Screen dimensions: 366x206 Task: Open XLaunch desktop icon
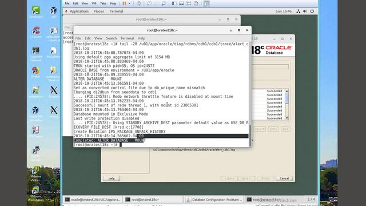53,92
